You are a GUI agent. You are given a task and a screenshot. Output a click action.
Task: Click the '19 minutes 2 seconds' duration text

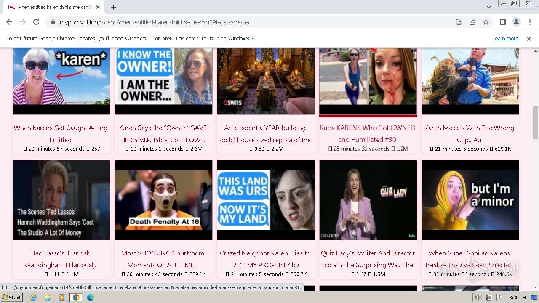click(x=157, y=149)
